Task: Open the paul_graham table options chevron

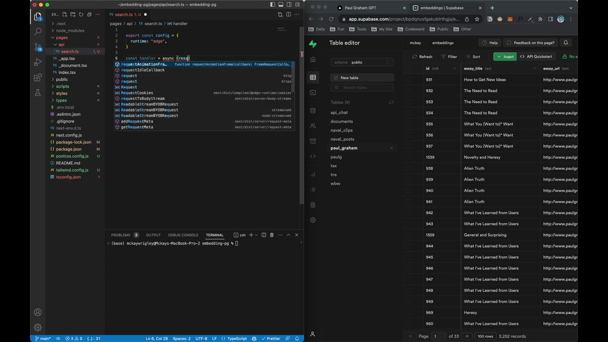Action: tap(391, 148)
